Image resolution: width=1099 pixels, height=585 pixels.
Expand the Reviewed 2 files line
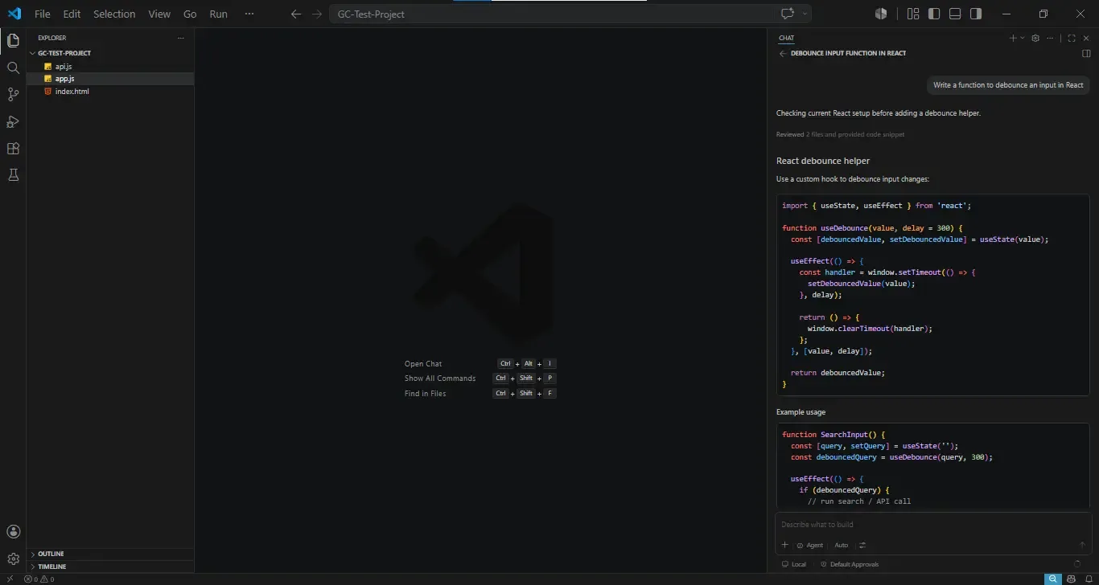(x=840, y=134)
